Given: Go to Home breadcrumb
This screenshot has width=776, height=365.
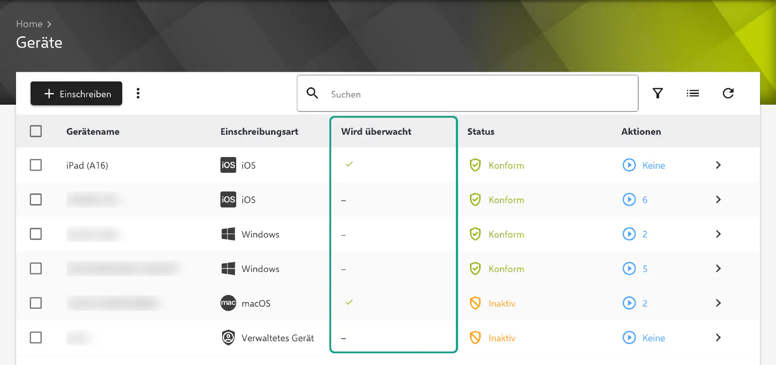Looking at the screenshot, I should (29, 24).
